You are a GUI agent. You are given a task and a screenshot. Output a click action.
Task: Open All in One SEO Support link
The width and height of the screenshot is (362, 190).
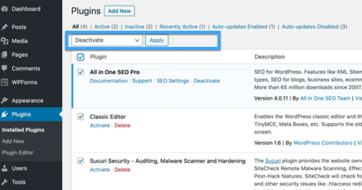[x=142, y=81]
